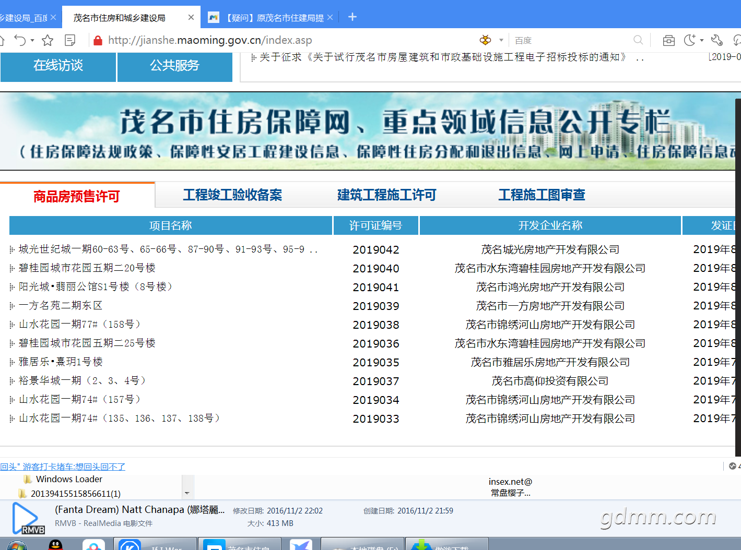This screenshot has width=741, height=550.
Task: Select the 建筑工程施工许可 tab
Action: pyautogui.click(x=386, y=195)
